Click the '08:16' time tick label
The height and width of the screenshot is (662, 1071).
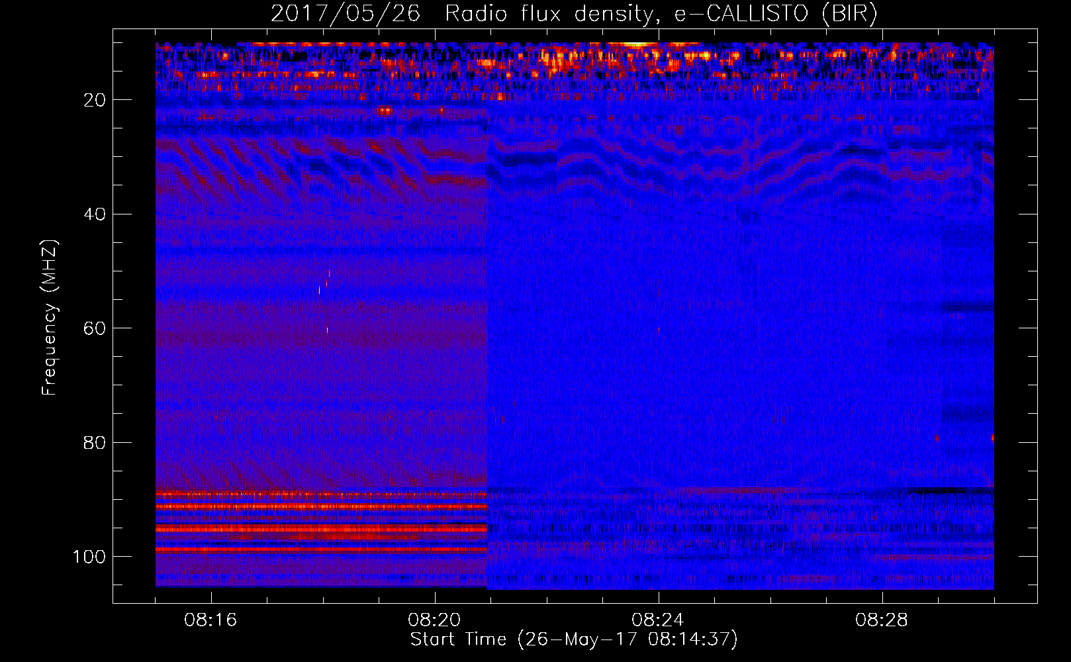tap(210, 620)
